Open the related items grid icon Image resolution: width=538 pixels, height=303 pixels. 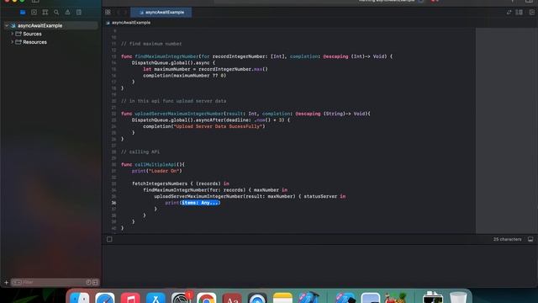click(x=108, y=13)
